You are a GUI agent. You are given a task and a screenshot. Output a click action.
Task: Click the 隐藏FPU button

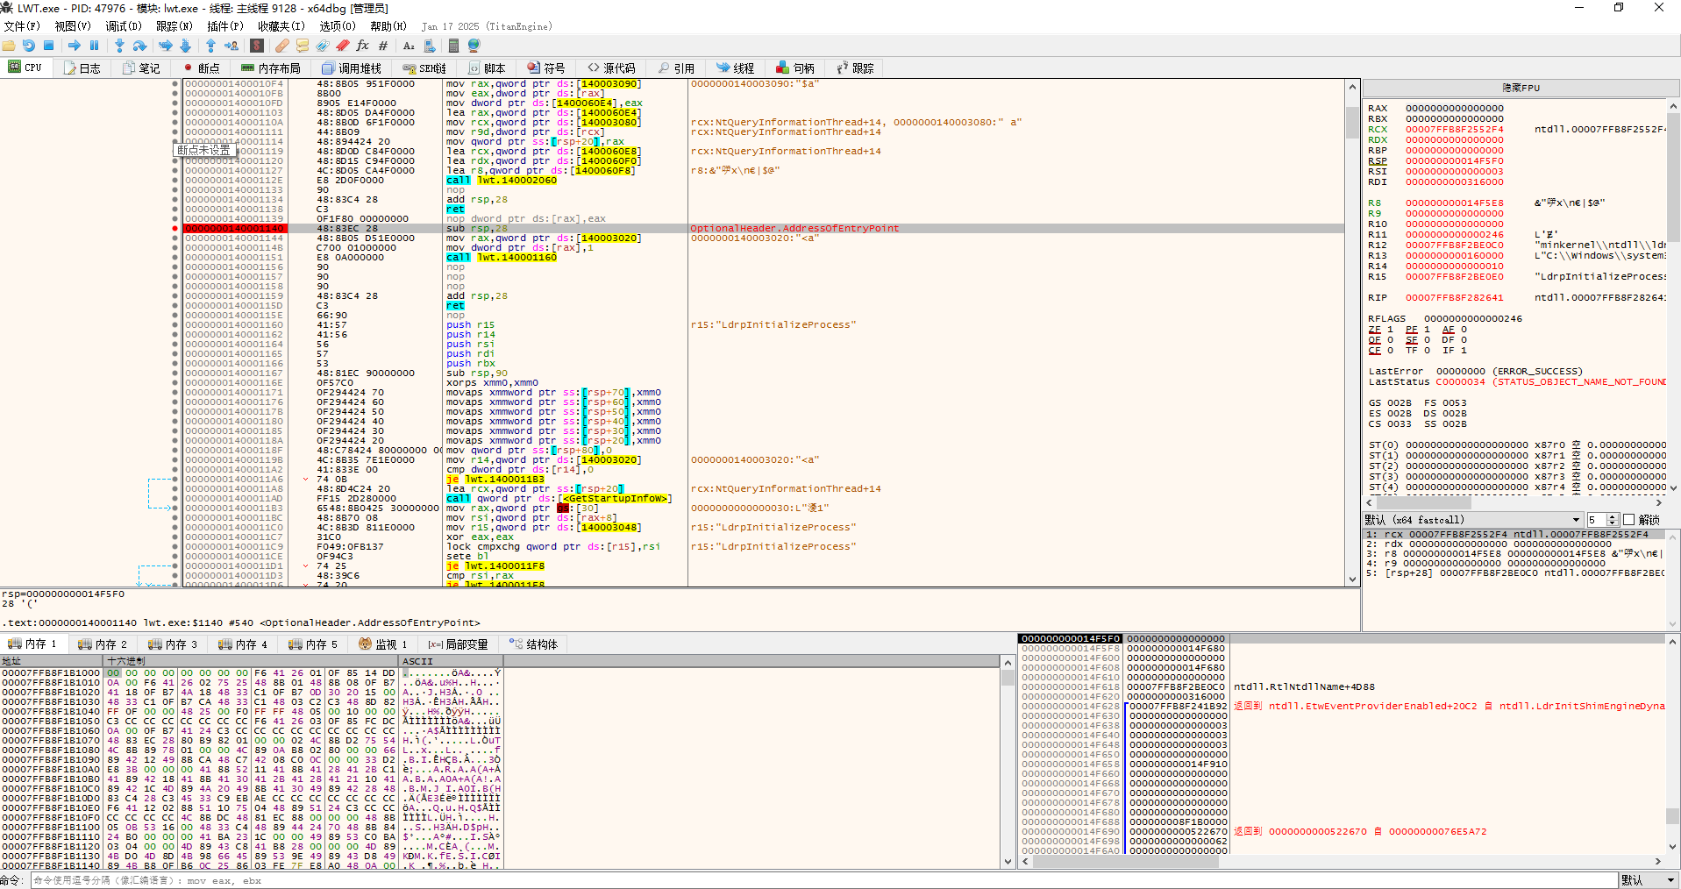click(x=1521, y=88)
